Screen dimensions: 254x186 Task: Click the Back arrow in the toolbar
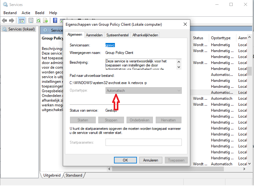[4, 20]
